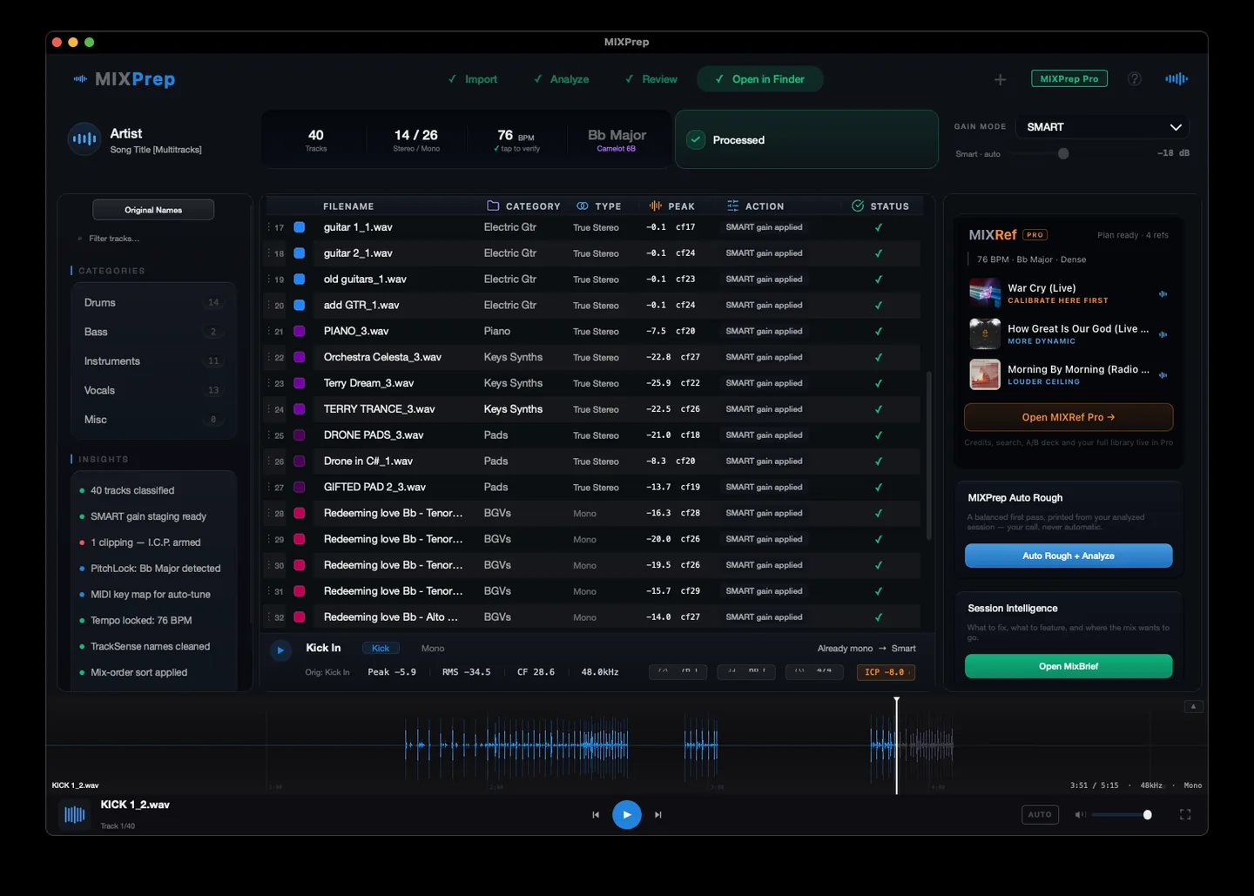This screenshot has height=896, width=1254.
Task: Click the speaker volume icon
Action: (1080, 815)
